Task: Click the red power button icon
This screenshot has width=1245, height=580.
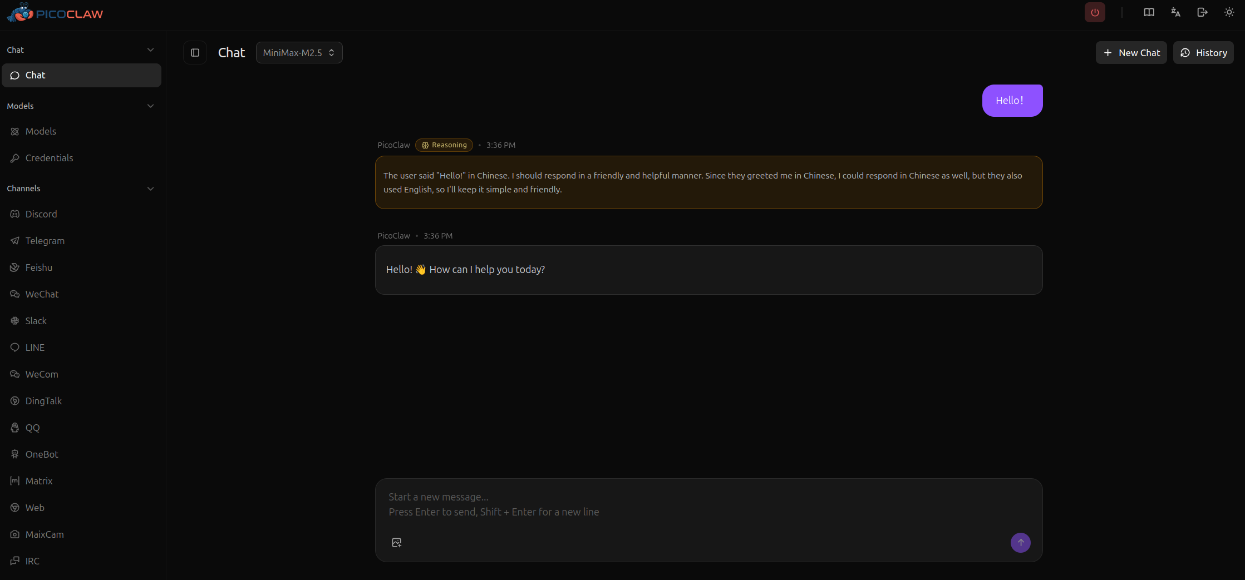Action: 1095,12
